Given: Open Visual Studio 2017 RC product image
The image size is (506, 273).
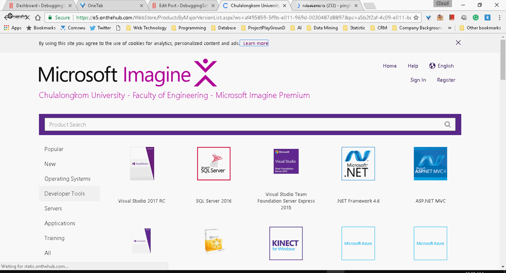Looking at the screenshot, I should [x=142, y=164].
